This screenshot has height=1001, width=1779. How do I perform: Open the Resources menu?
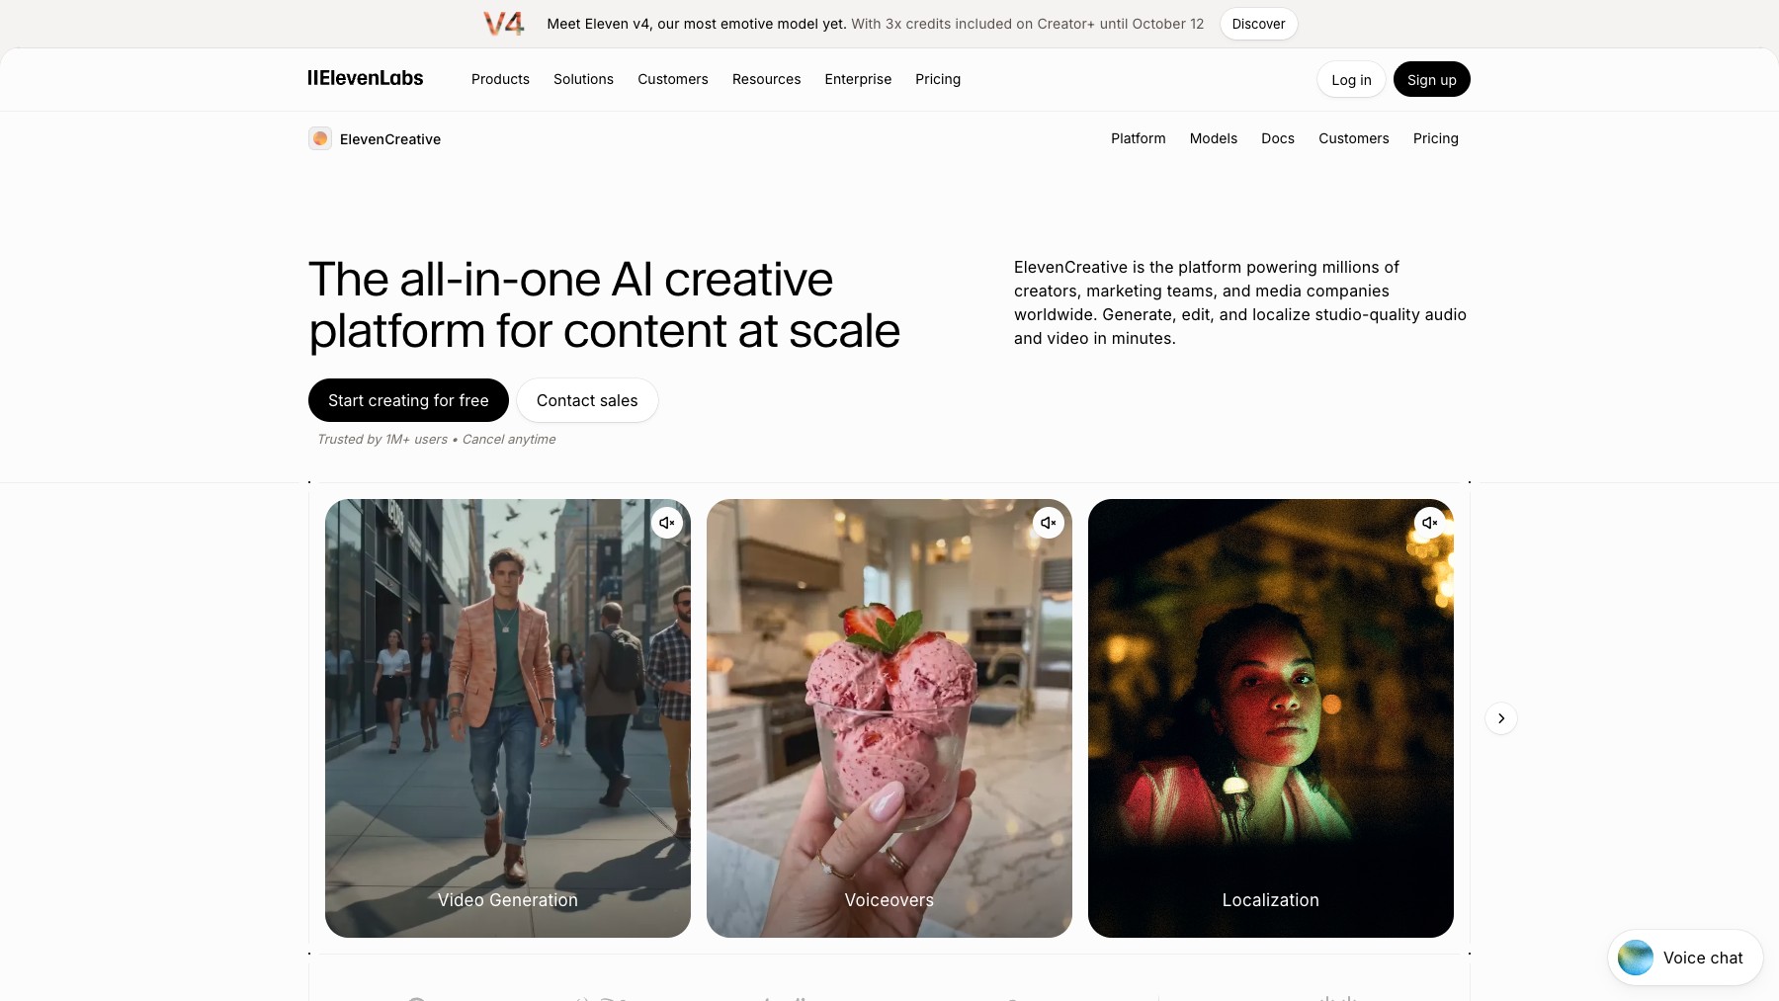click(767, 79)
